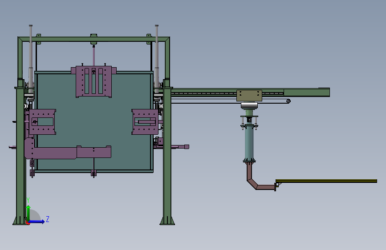This screenshot has height=250, width=386.
Task: Click the Y label of the triad
Action: (28, 200)
